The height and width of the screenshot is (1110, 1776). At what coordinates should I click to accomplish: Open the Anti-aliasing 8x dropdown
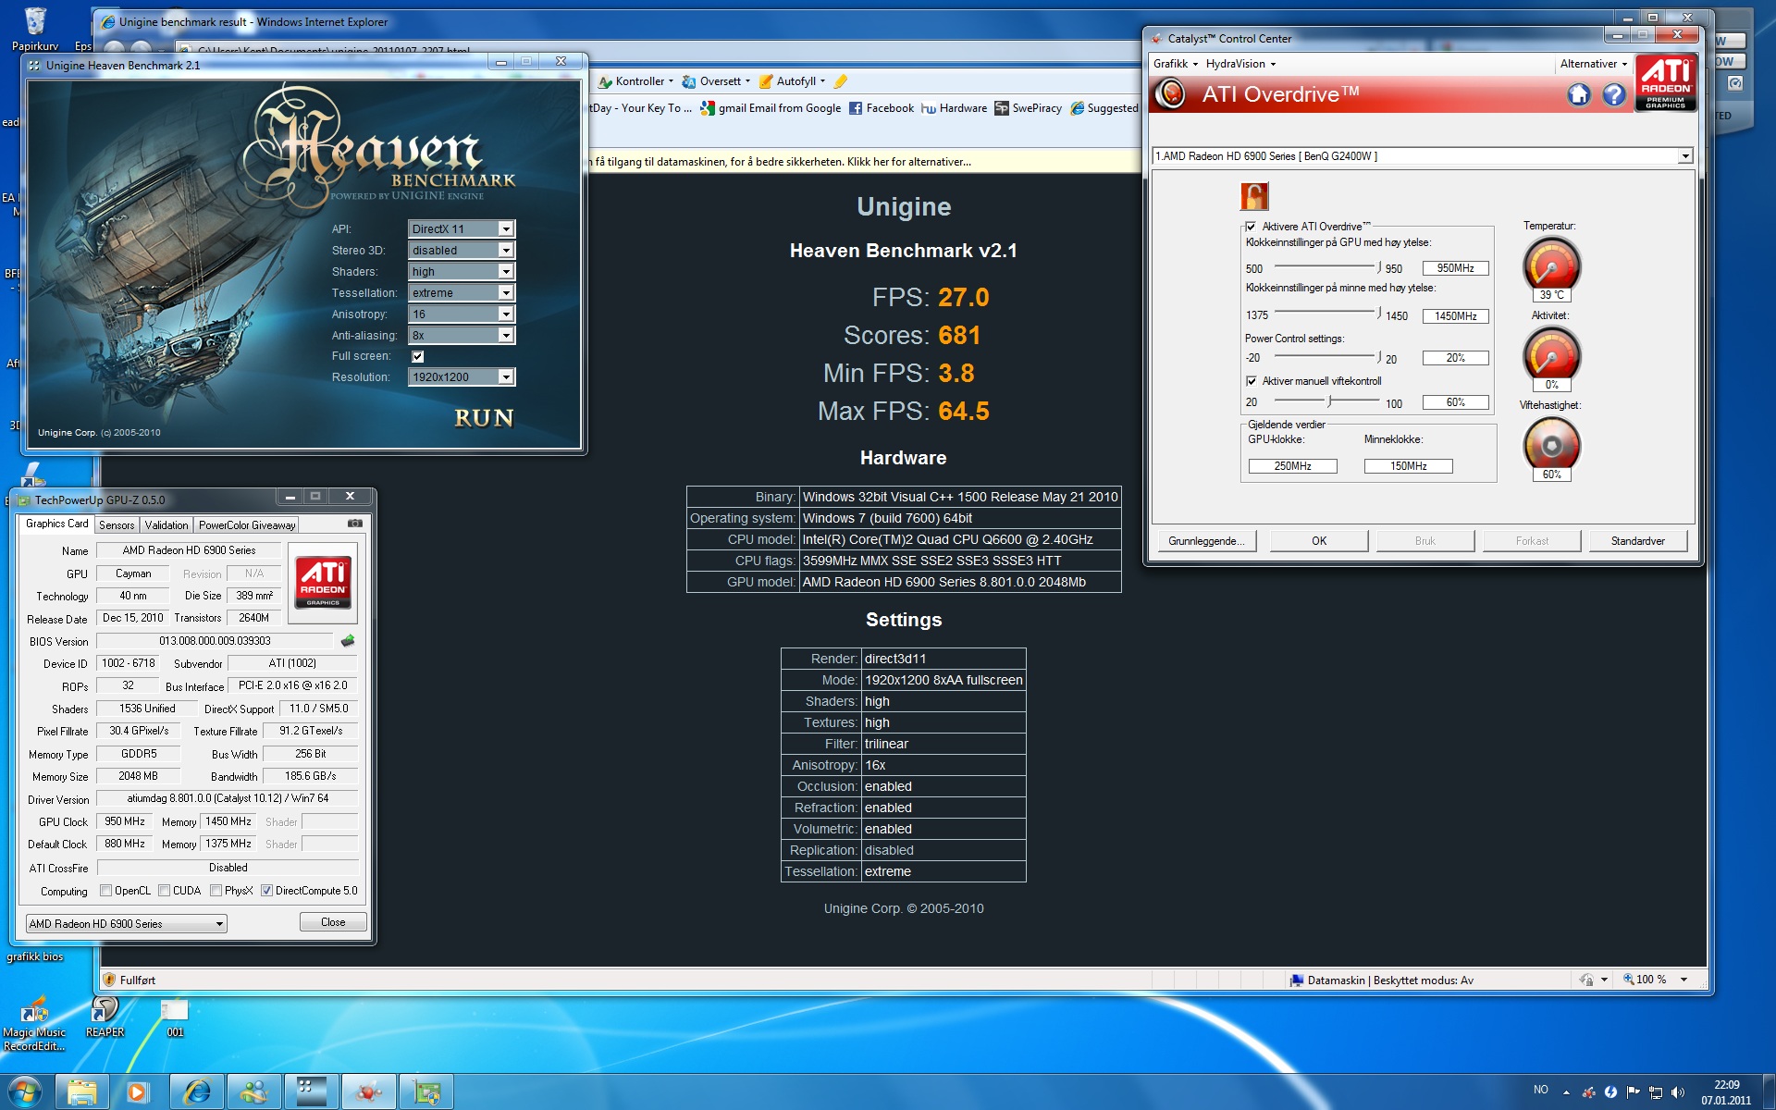(461, 335)
